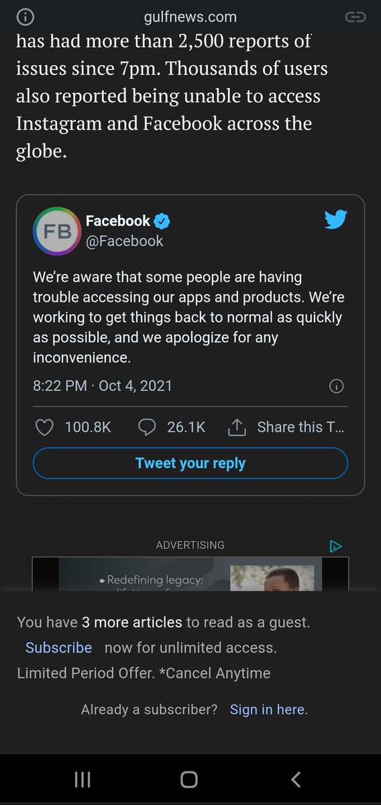381x805 pixels.
Task: Open the tweet timestamp 8:22 PM Oct 4, 2021
Action: pos(103,386)
